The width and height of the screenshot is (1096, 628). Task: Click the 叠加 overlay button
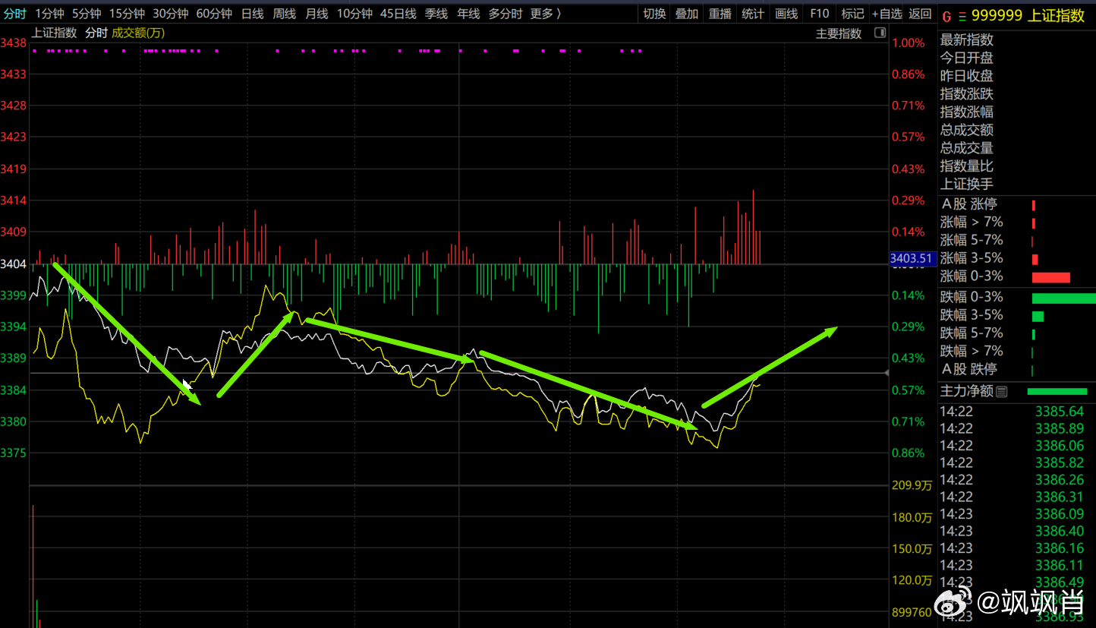(687, 14)
